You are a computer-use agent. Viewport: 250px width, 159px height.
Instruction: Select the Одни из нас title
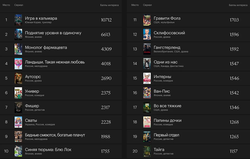pos(165,62)
